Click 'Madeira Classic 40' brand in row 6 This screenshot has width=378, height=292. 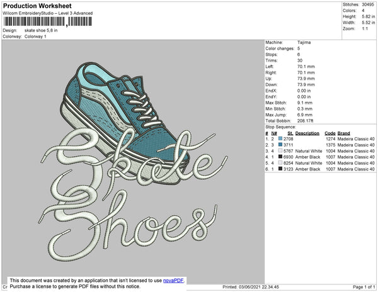[356, 169]
